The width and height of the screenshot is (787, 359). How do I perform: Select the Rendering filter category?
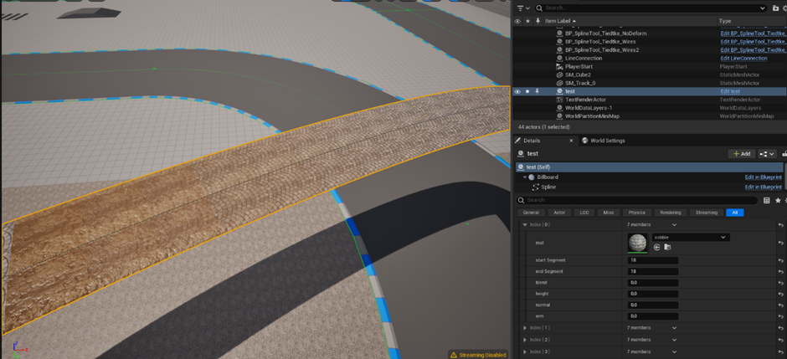pos(670,213)
